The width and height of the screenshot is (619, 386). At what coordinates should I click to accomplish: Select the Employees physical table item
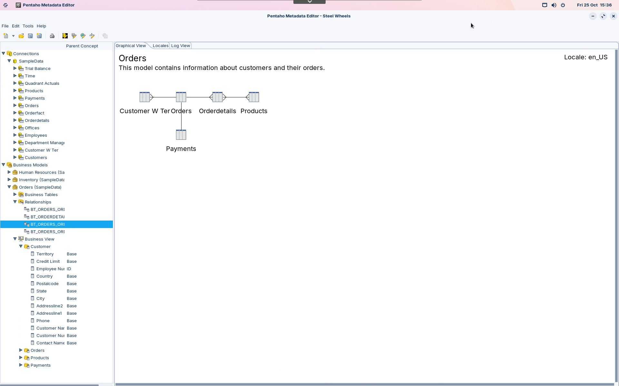pos(36,135)
